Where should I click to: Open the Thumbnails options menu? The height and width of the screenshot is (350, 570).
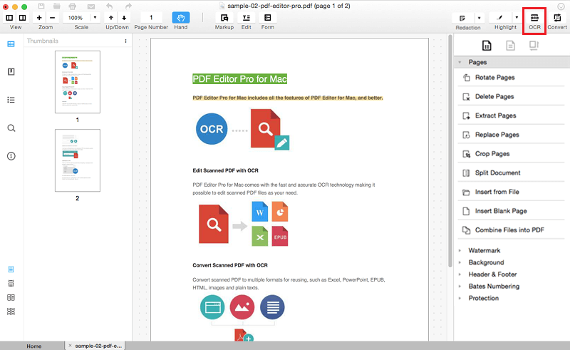point(126,41)
